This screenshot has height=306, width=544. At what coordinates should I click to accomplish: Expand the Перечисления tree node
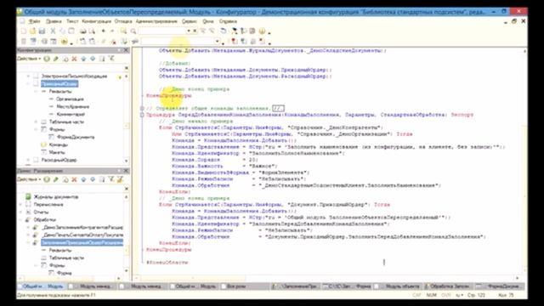click(20, 204)
